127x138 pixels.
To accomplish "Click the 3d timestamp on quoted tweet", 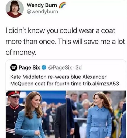I will click(79, 67).
